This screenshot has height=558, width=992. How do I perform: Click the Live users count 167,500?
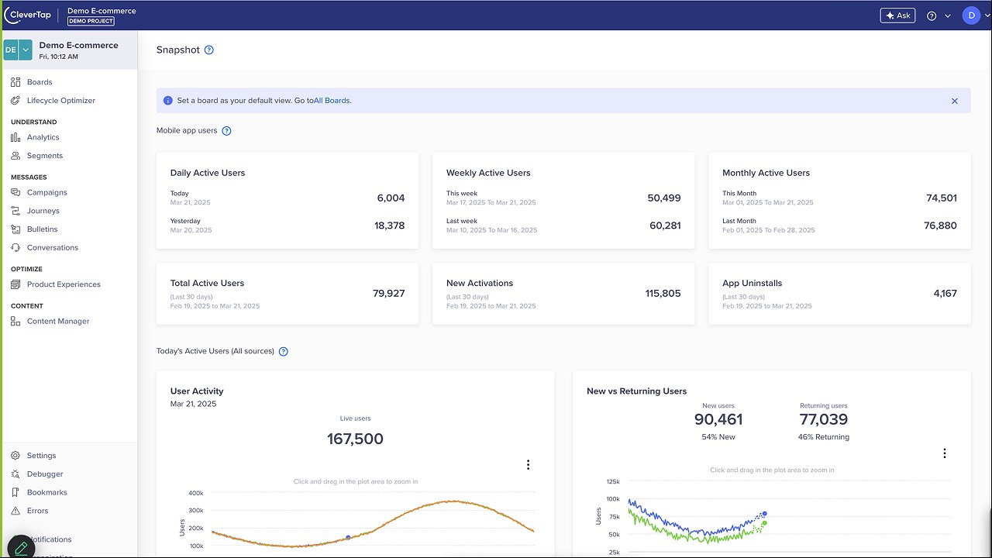click(x=355, y=439)
